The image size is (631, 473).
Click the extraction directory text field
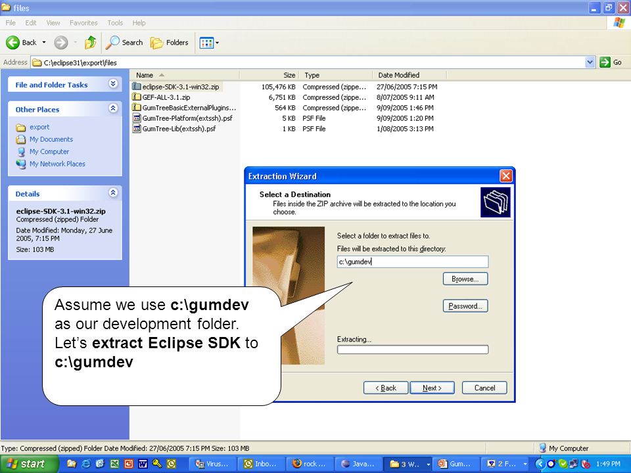tap(413, 262)
